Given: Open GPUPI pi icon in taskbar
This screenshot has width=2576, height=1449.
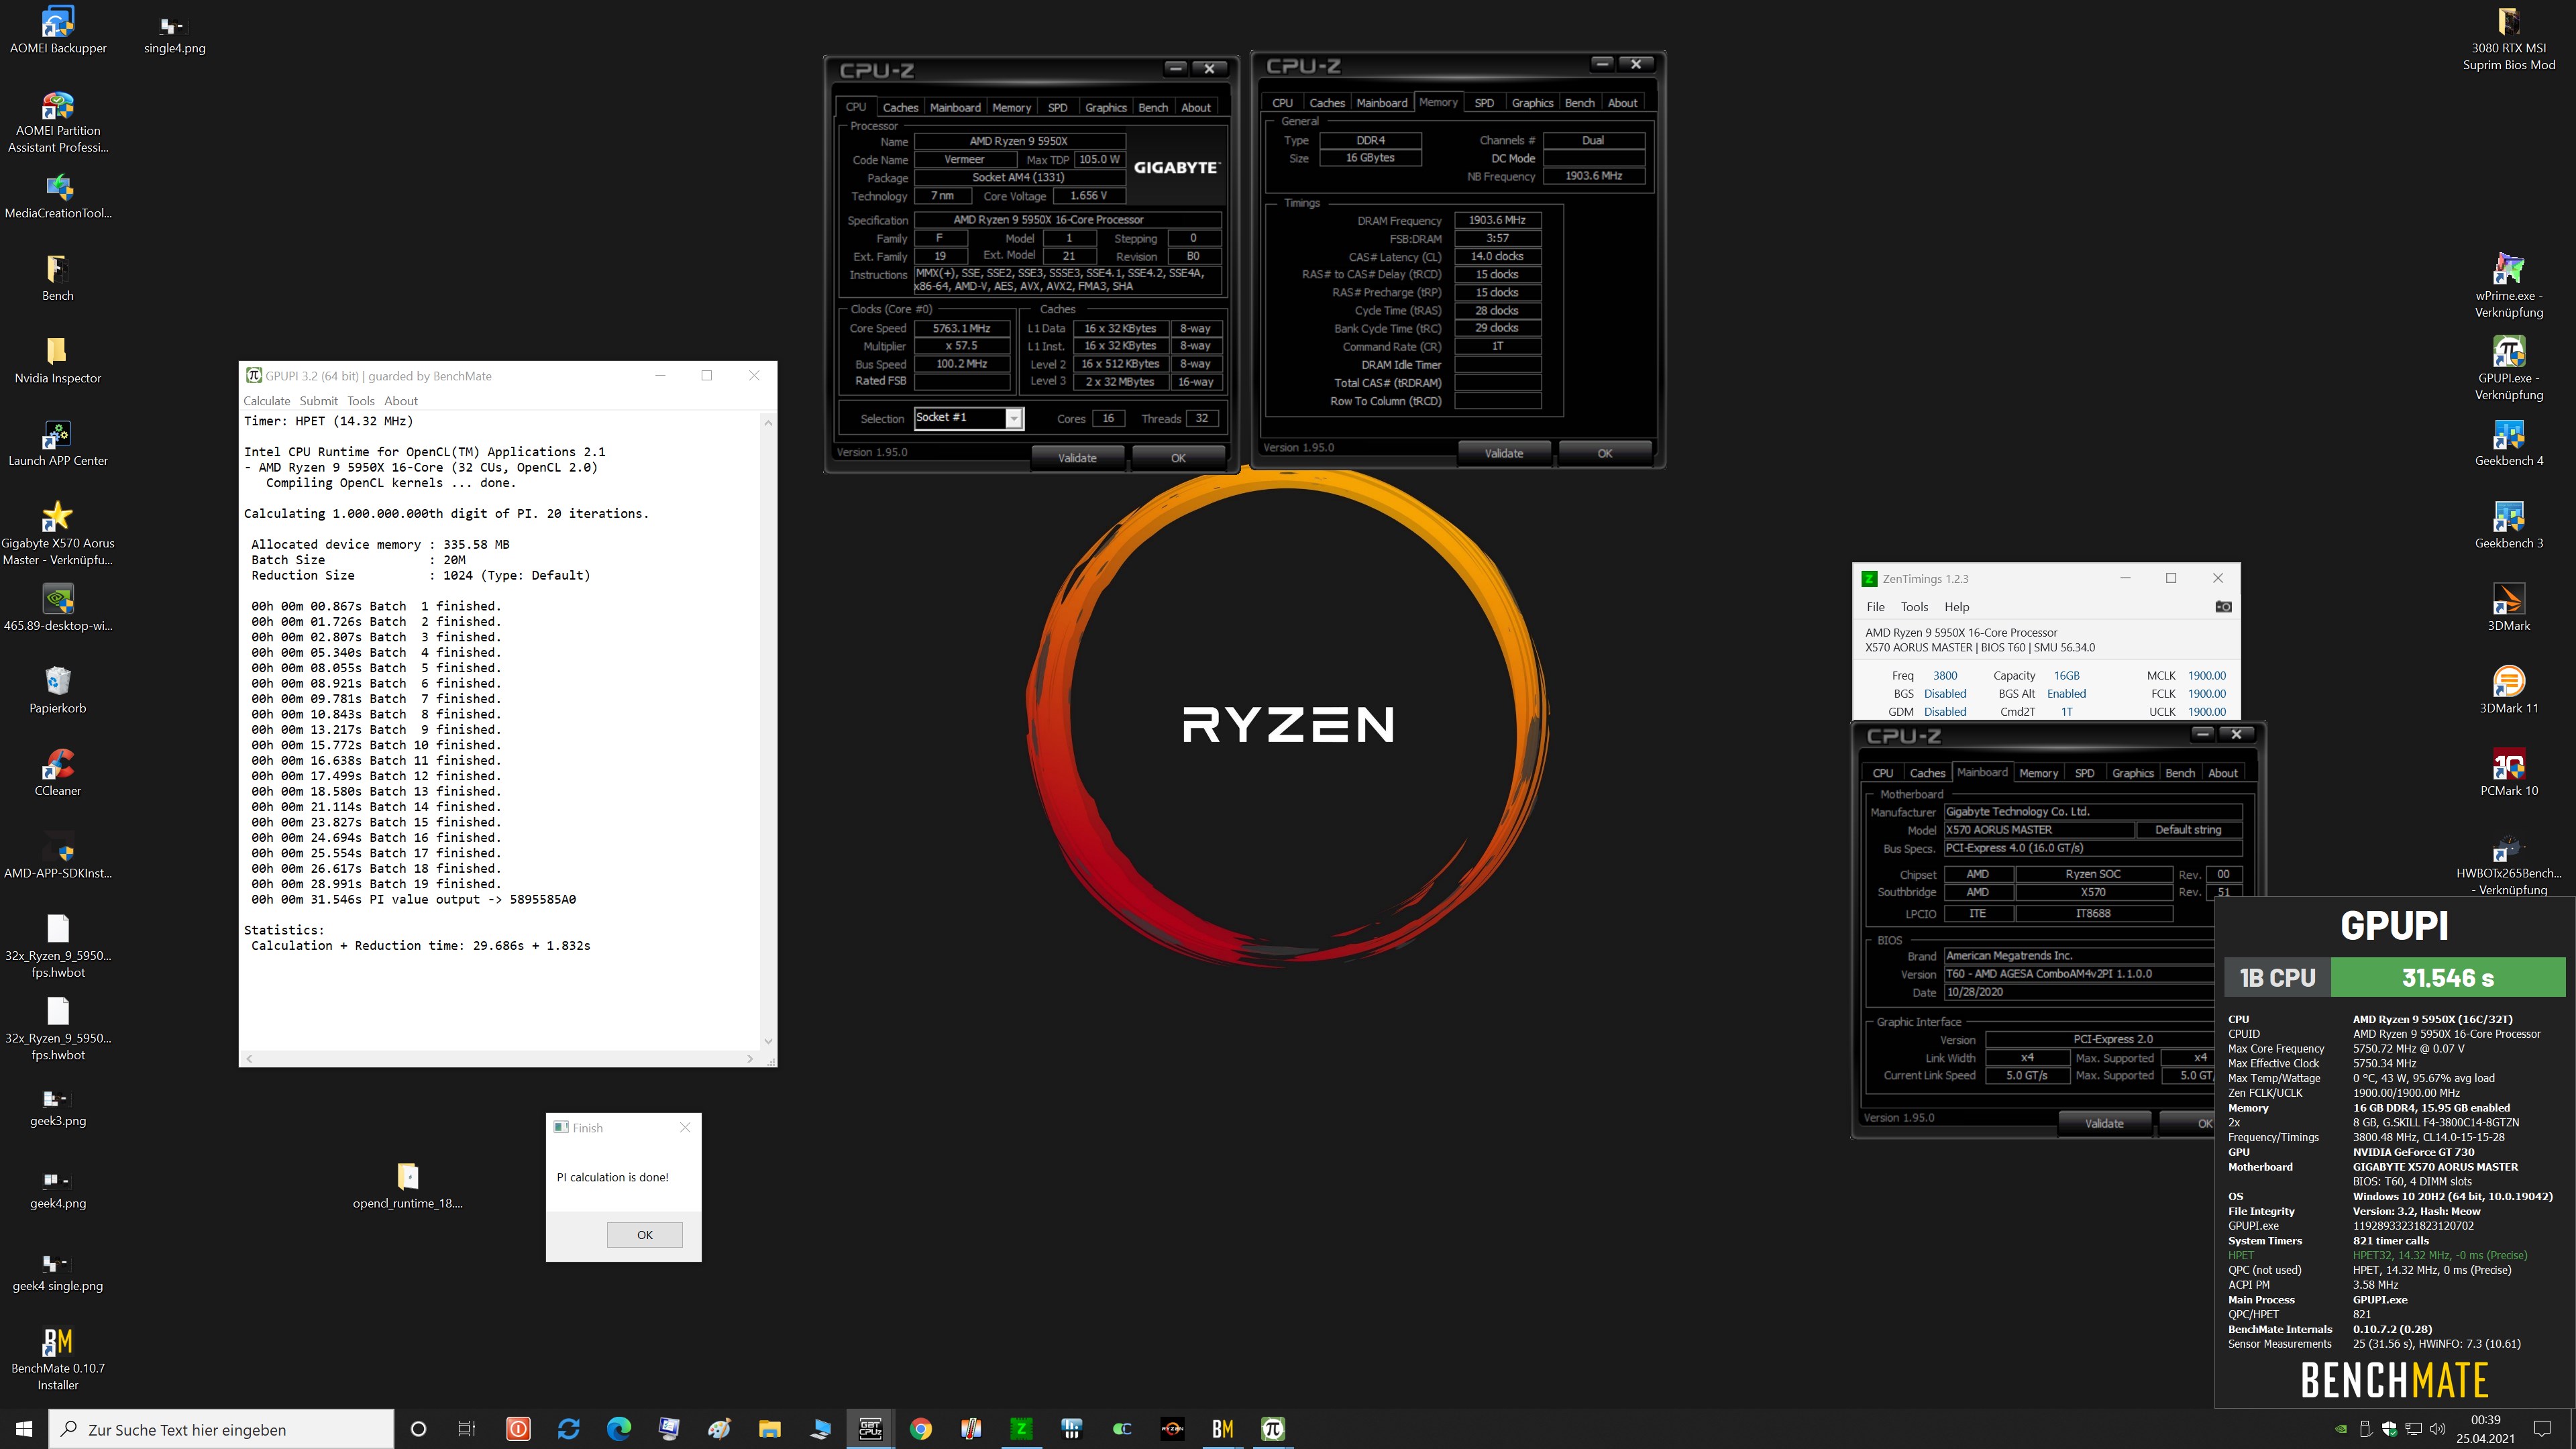Looking at the screenshot, I should pyautogui.click(x=1272, y=1428).
